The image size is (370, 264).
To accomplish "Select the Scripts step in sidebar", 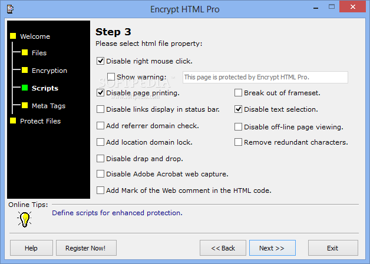I will (x=45, y=88).
